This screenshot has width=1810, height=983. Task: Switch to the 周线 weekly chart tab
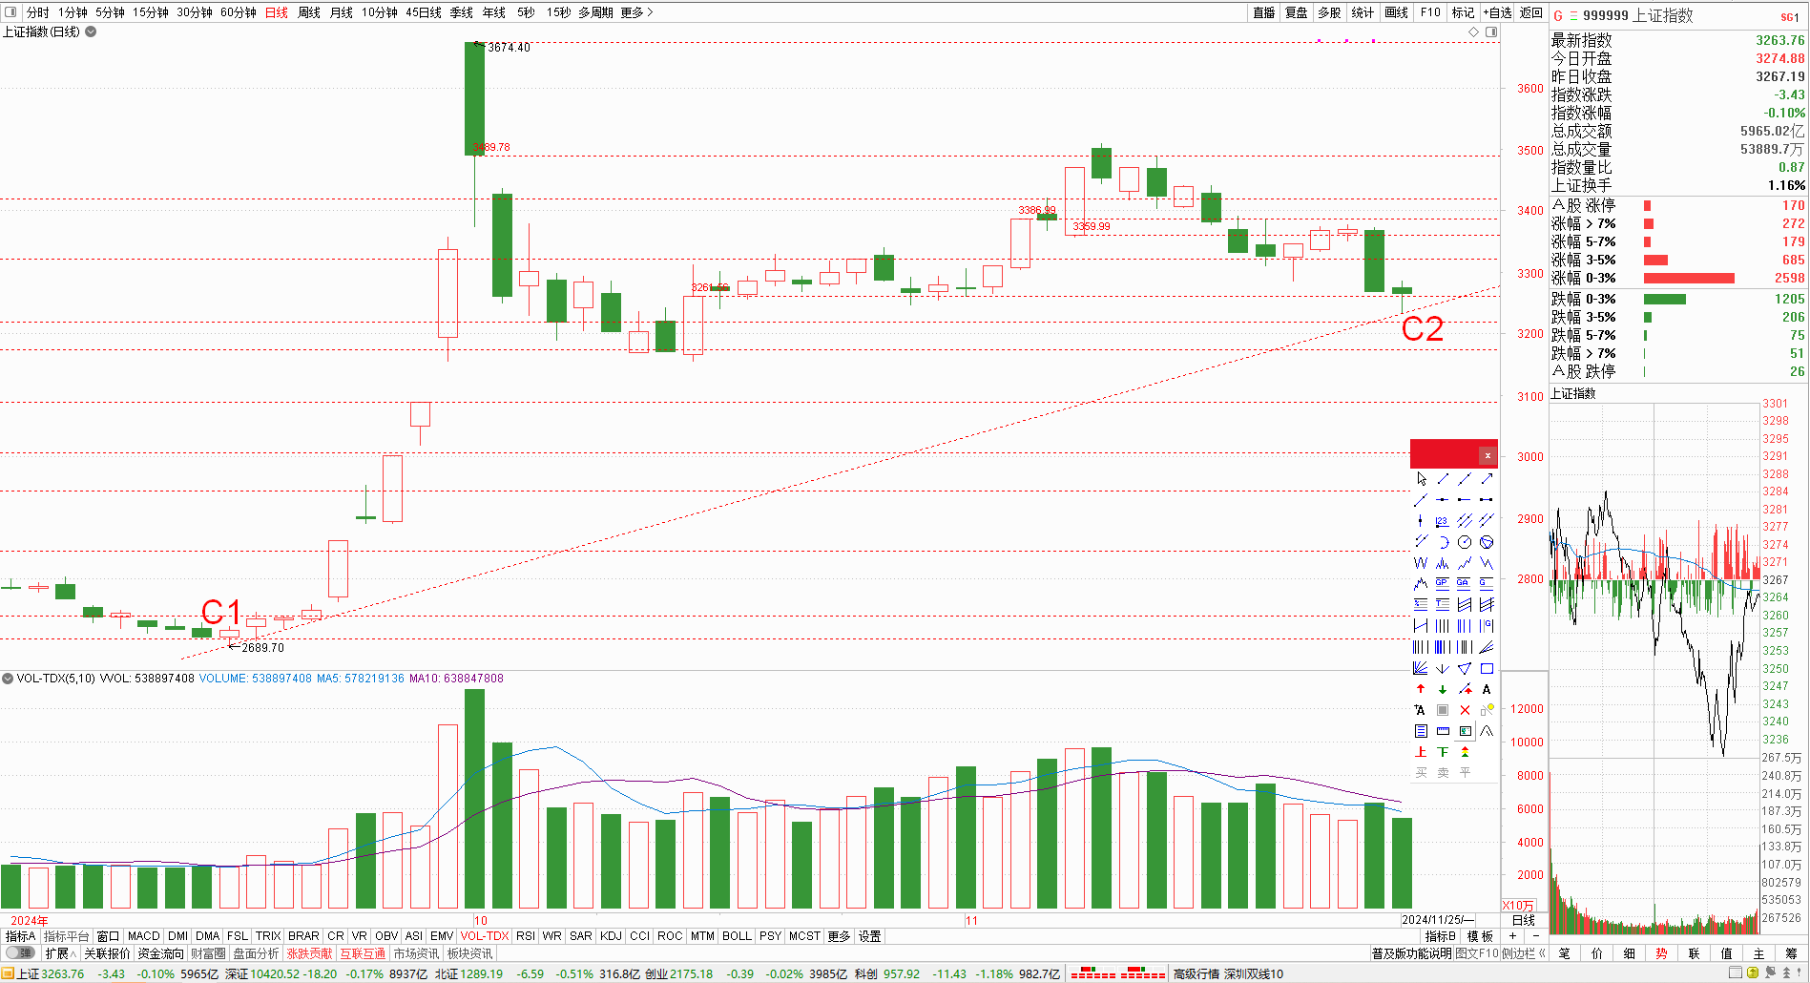click(309, 12)
